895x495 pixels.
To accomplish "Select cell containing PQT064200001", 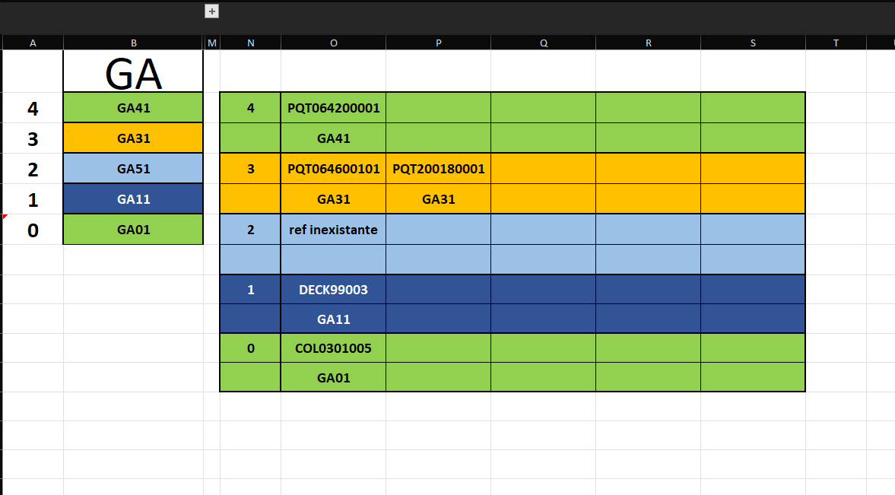I will click(333, 108).
